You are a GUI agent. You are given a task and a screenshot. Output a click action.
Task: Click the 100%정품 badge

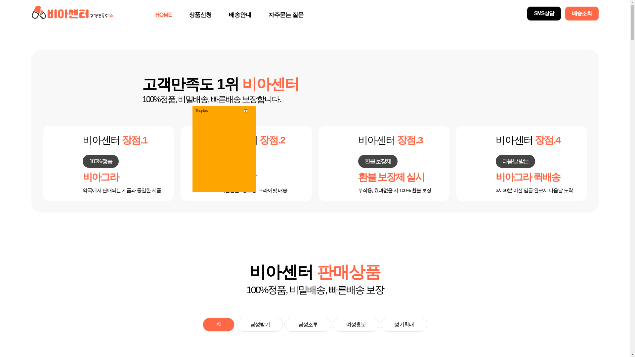(x=101, y=161)
